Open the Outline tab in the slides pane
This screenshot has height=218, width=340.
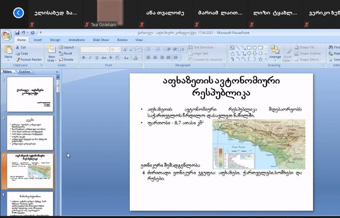(25, 72)
